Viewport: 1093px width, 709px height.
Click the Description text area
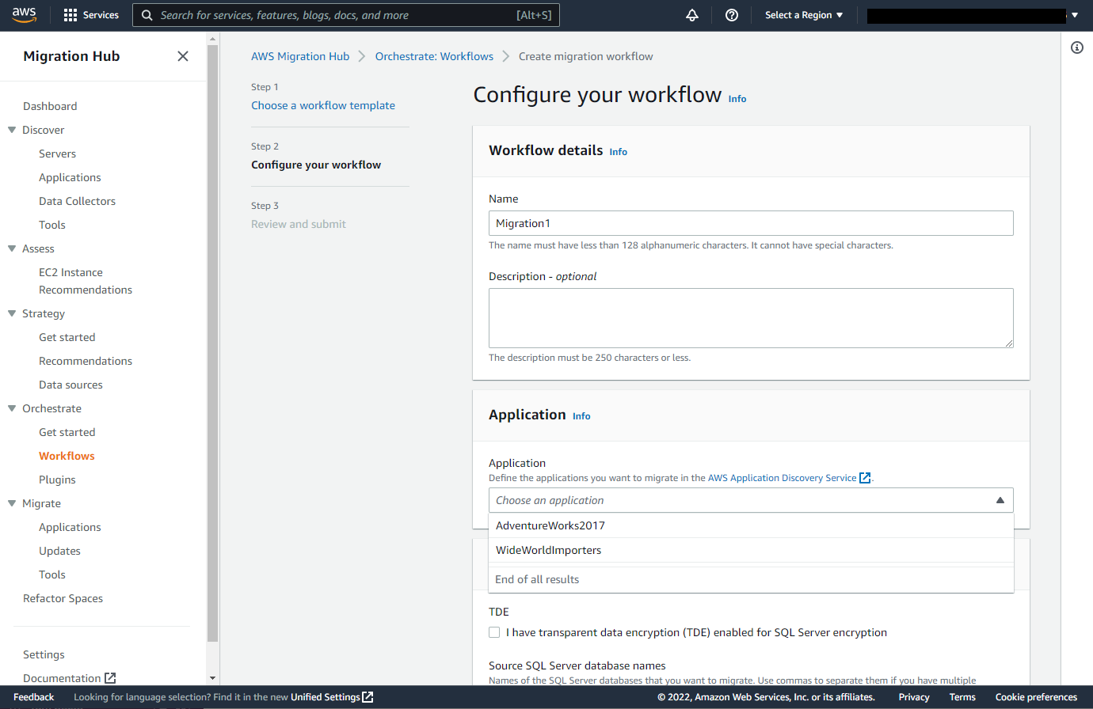pyautogui.click(x=751, y=318)
